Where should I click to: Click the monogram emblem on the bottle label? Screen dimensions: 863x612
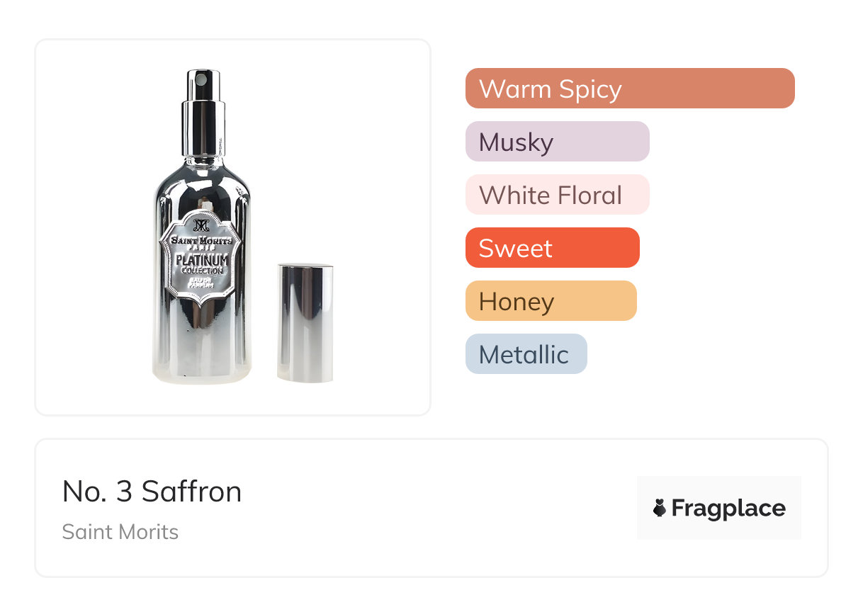point(201,226)
